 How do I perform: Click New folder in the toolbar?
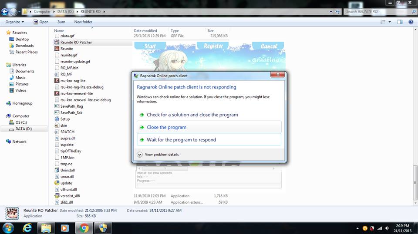(83, 22)
